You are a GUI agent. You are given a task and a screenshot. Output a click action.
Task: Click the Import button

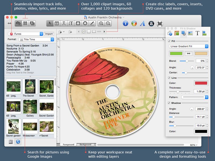(49, 34)
